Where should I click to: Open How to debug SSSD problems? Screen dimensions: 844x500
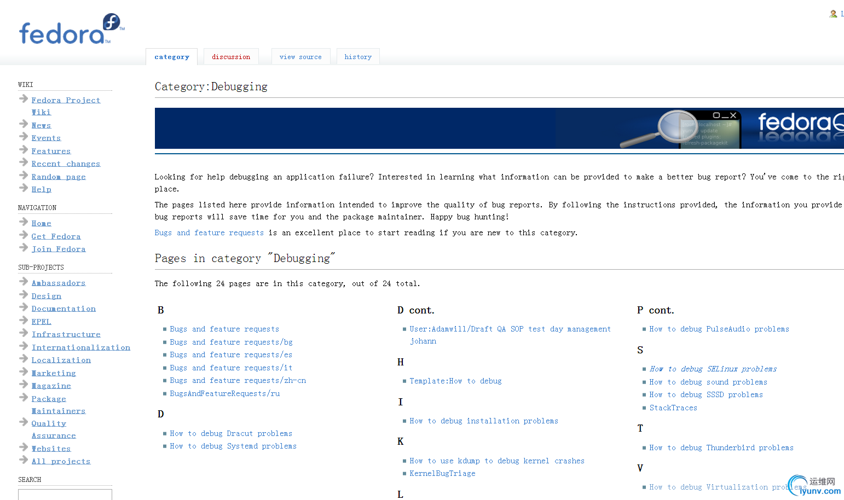tap(706, 394)
